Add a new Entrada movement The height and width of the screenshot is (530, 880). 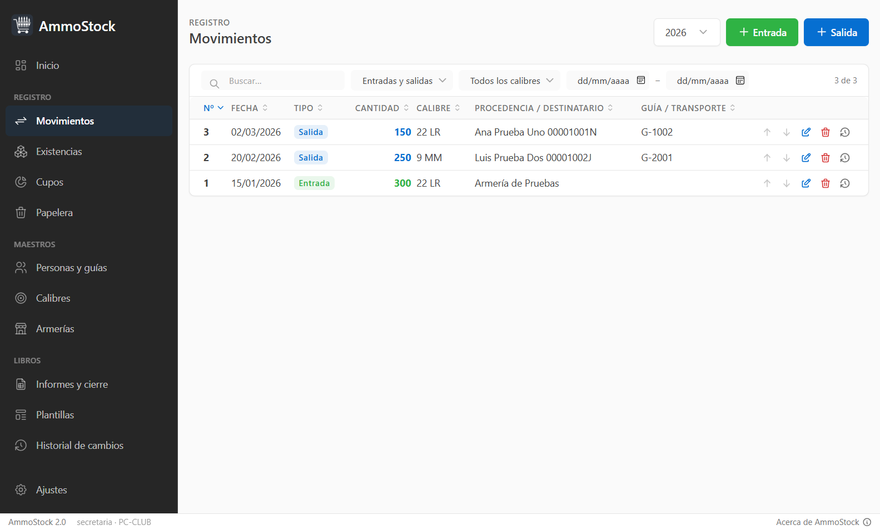[762, 32]
